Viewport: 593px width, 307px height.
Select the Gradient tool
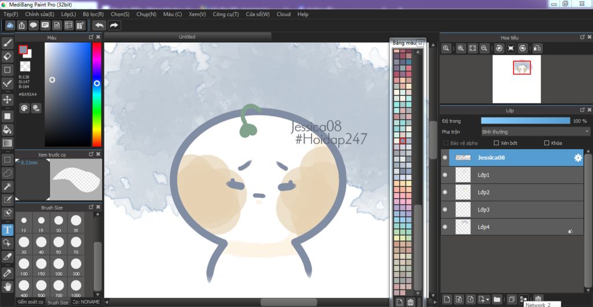click(x=7, y=143)
